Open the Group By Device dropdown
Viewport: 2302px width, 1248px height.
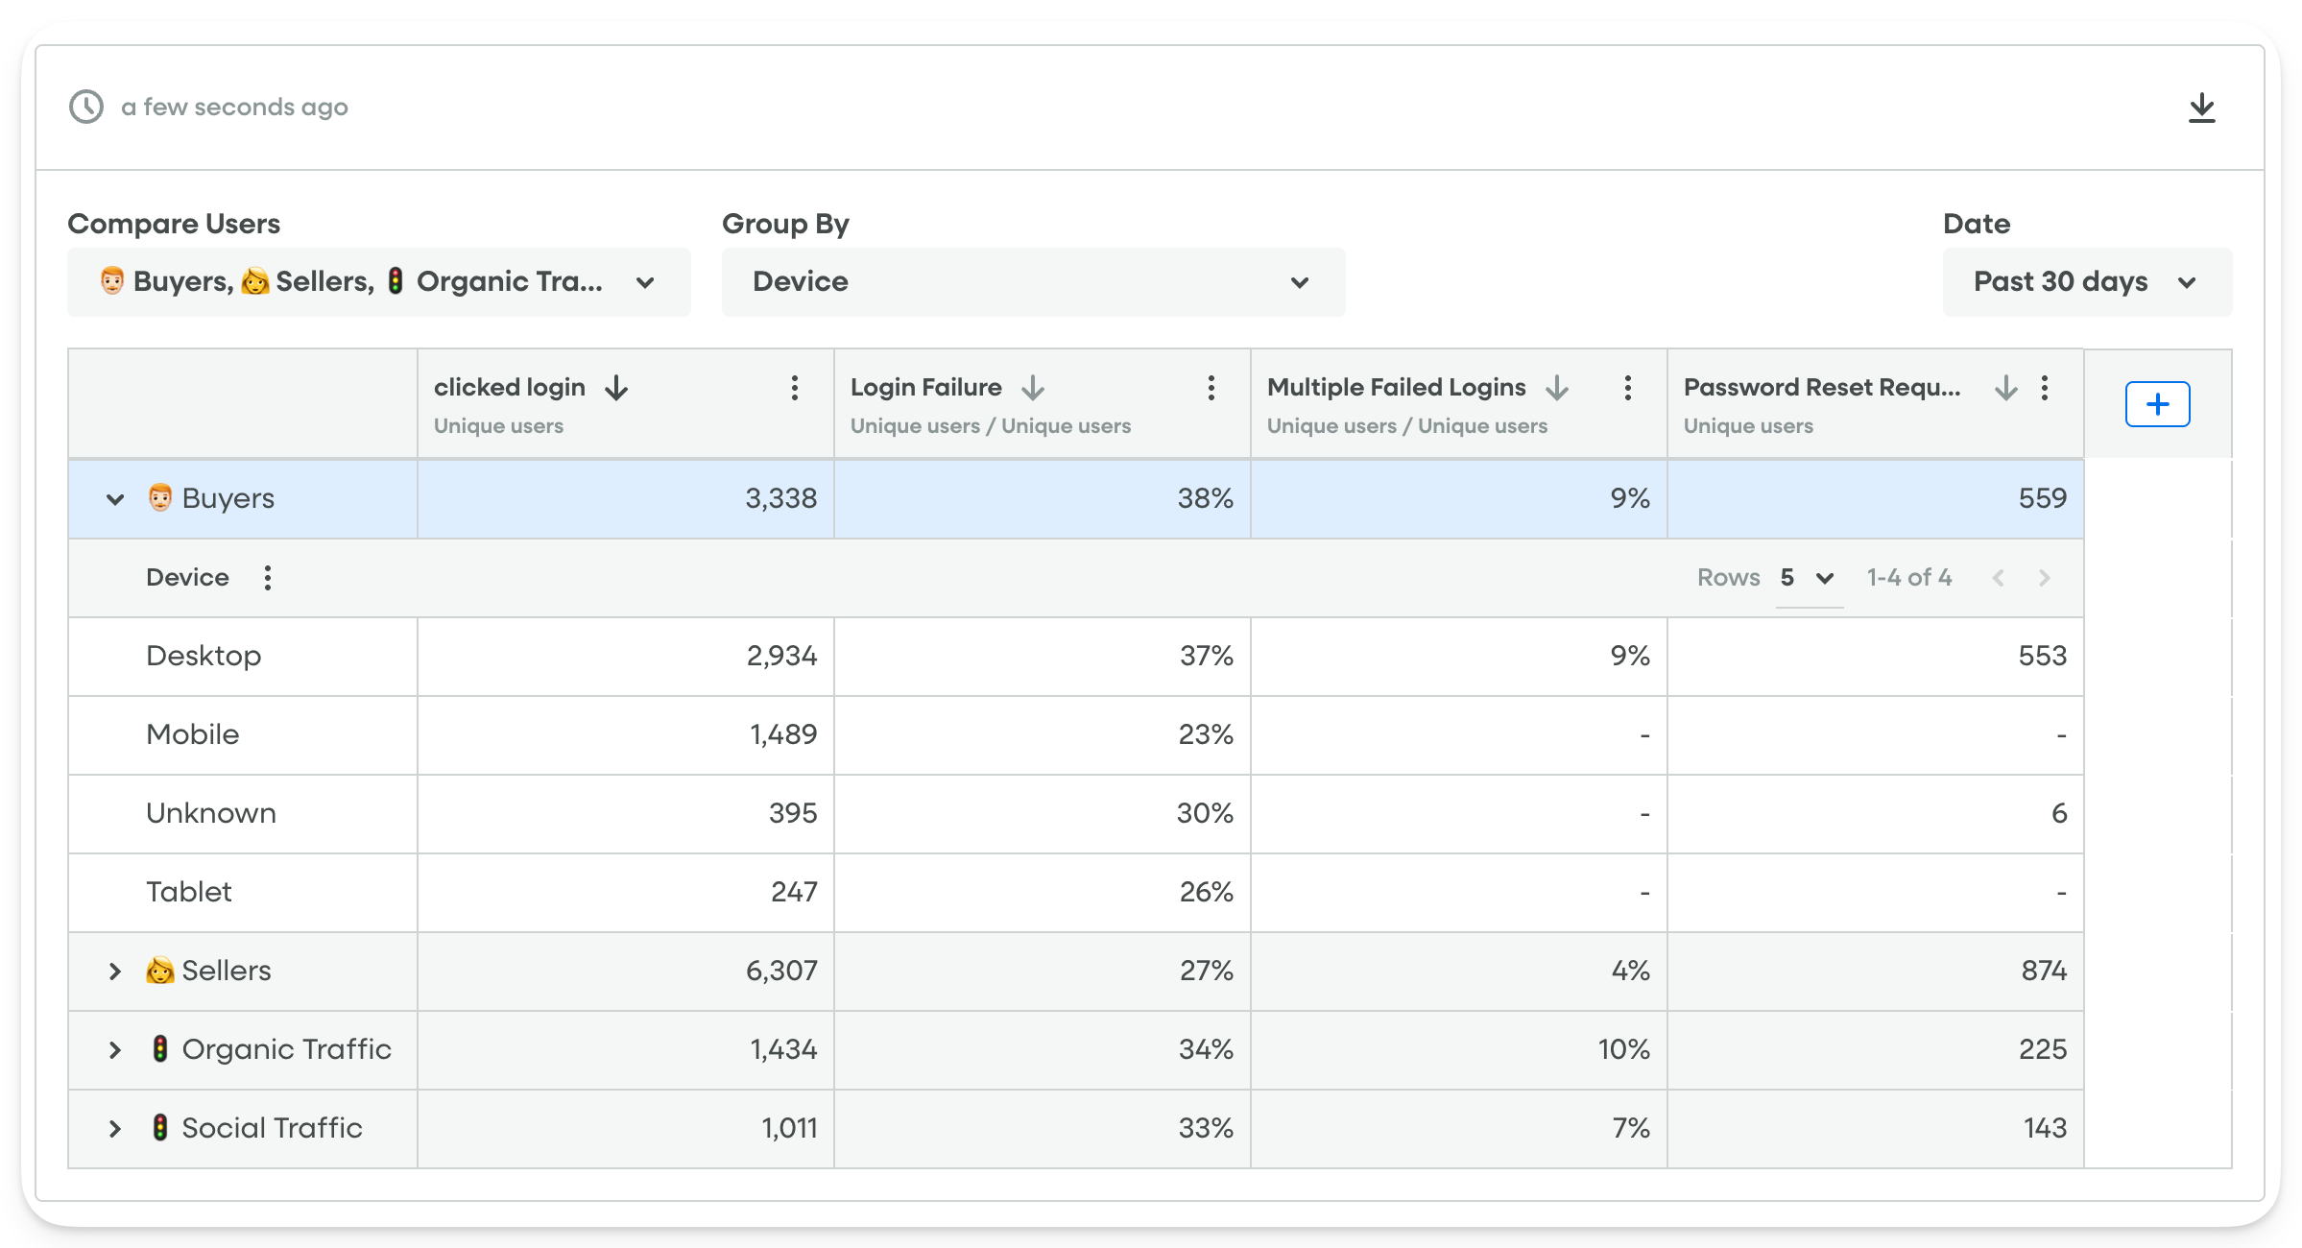point(1033,282)
